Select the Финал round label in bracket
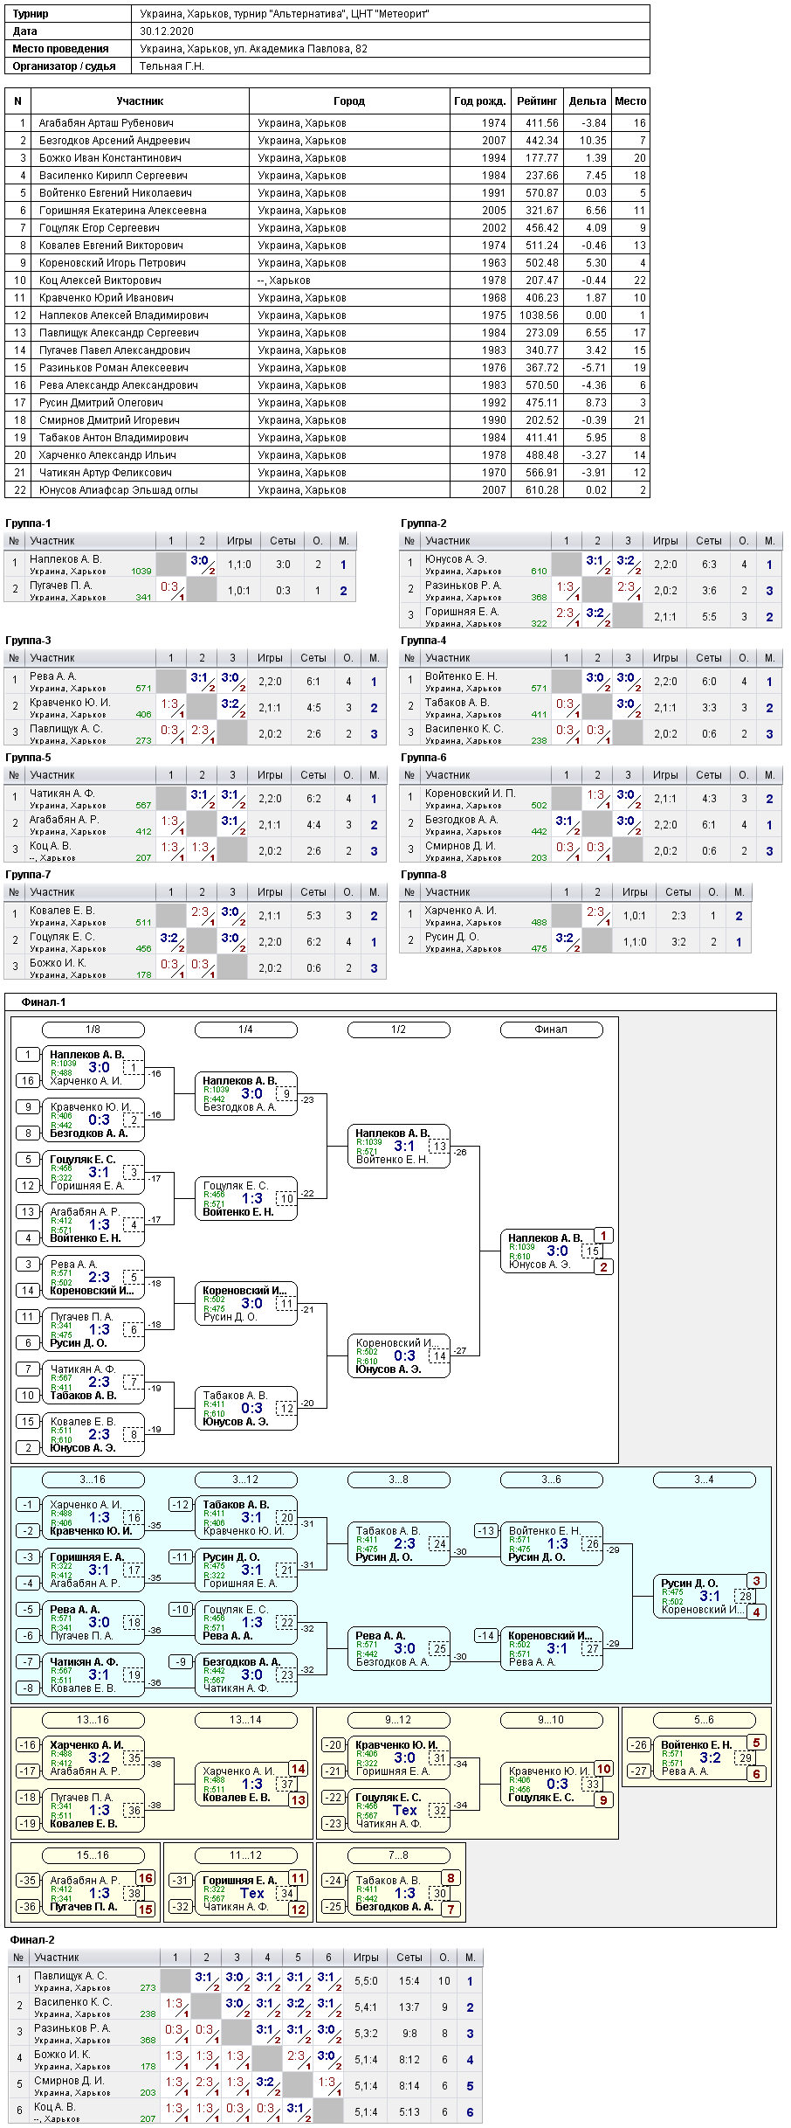791x2128 pixels. [x=552, y=1029]
